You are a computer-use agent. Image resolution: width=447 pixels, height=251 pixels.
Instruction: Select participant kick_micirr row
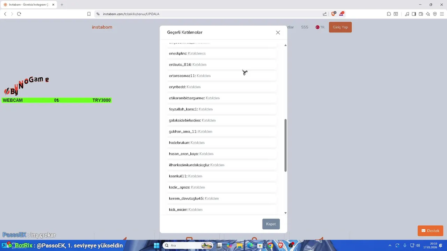[x=222, y=210]
